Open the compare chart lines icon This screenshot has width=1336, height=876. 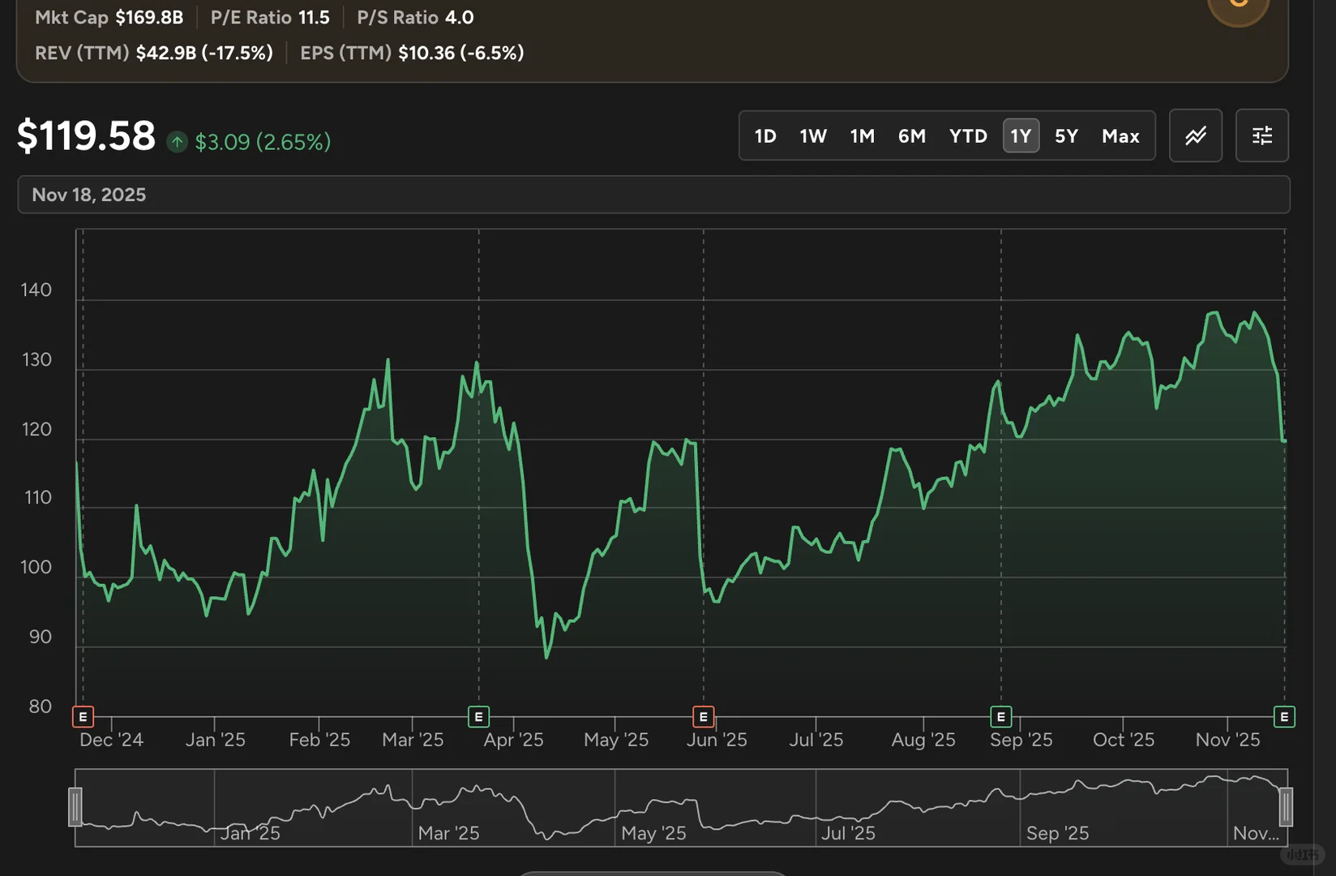point(1196,135)
